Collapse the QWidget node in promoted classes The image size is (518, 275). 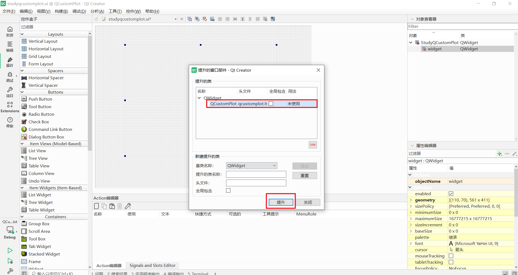click(199, 98)
